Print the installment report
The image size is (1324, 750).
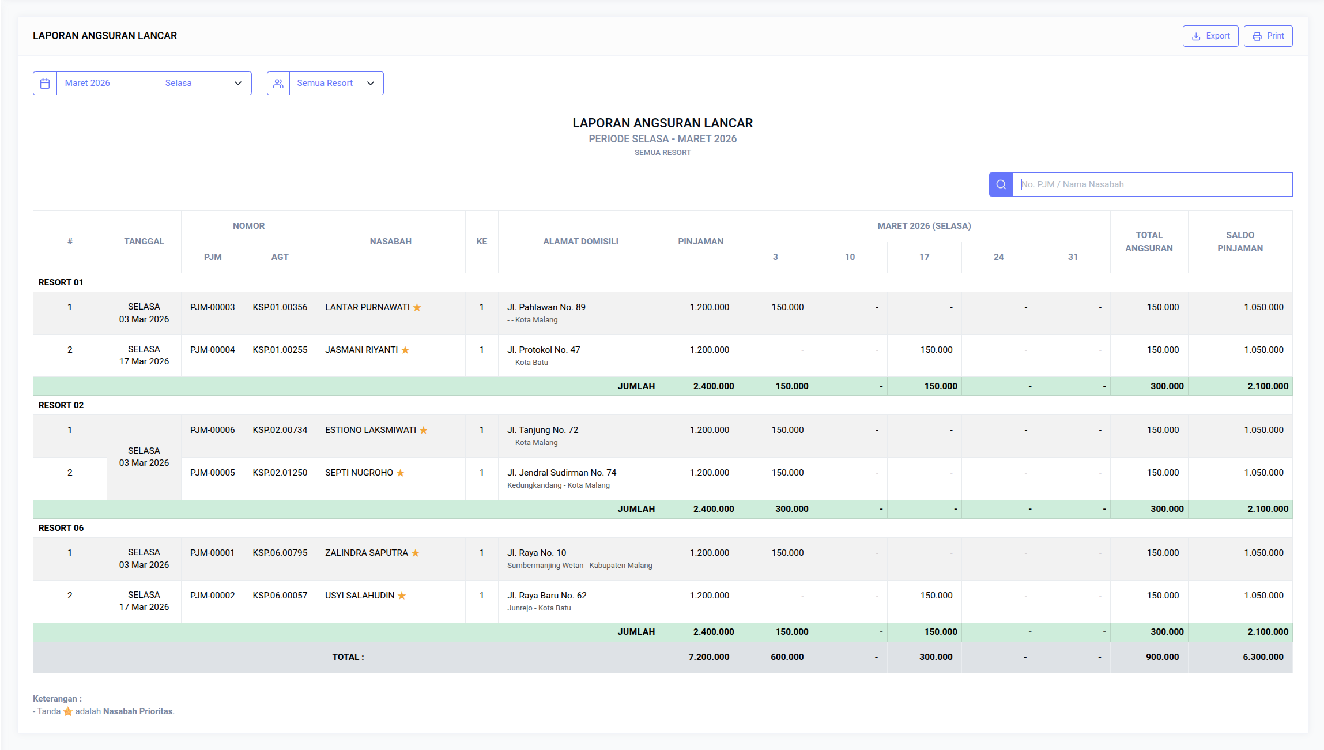pos(1268,36)
